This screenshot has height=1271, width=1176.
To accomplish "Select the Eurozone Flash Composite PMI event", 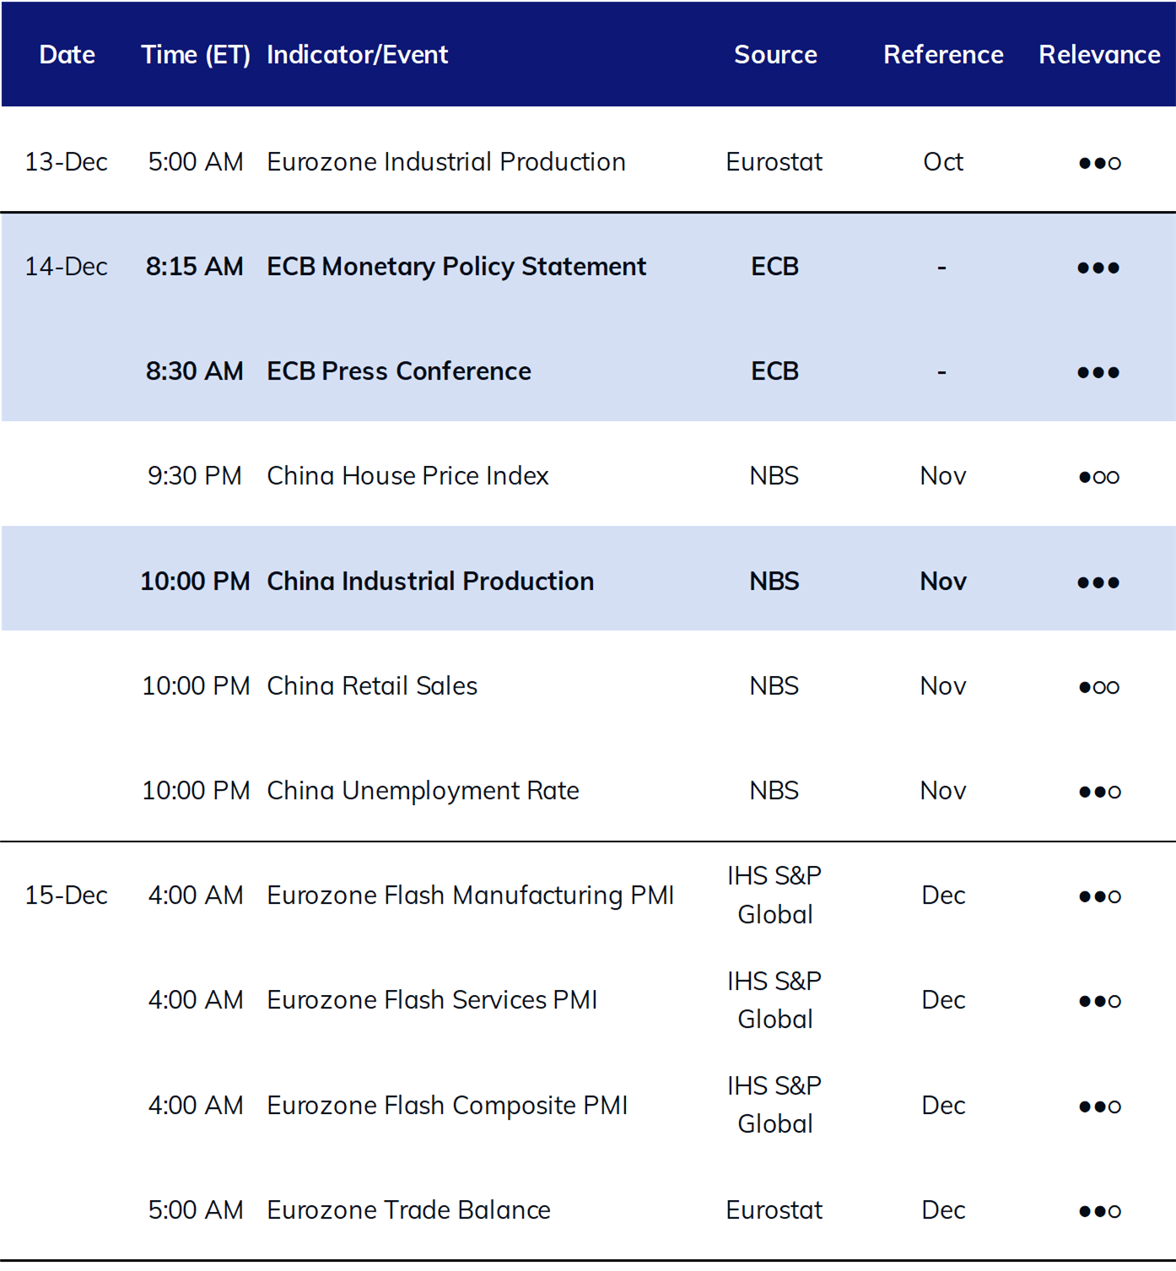I will (447, 1106).
